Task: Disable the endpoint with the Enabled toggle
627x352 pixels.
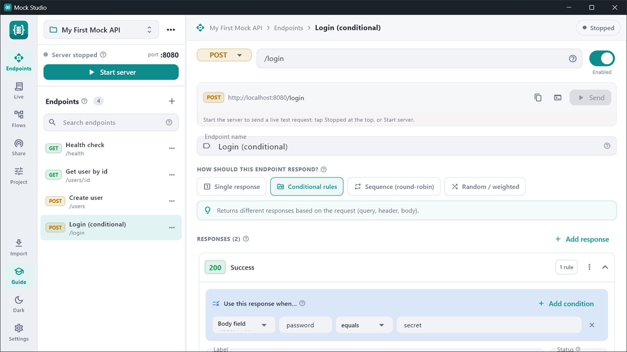Action: pos(602,59)
